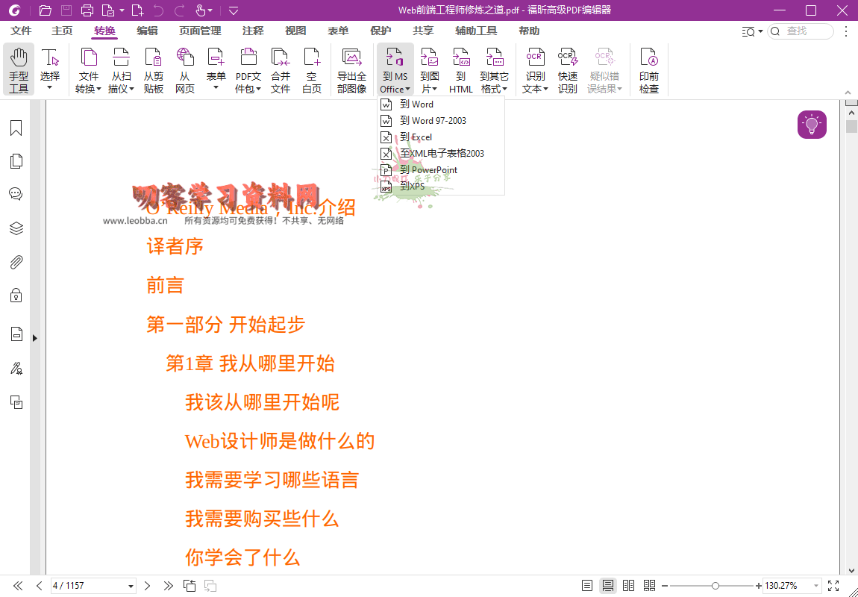This screenshot has height=597, width=858.
Task: Toggle two-page facing view mode
Action: (628, 586)
